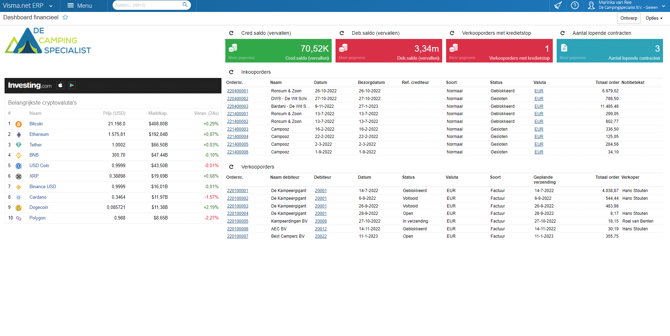Refresh the Deb.saldo (vervallen) widget
Viewport: 670px width, 336px height.
[342, 33]
